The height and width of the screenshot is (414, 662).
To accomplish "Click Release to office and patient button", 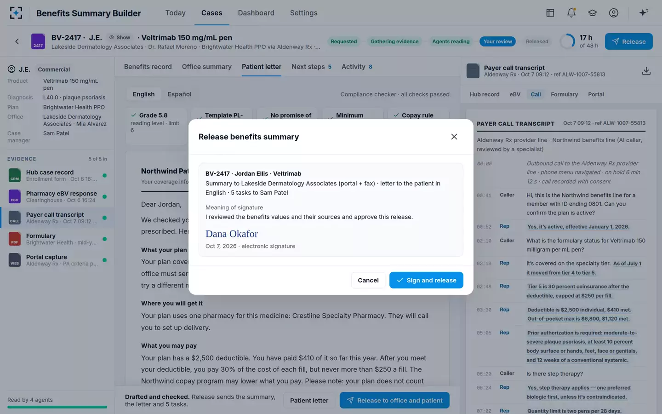I will click(394, 400).
